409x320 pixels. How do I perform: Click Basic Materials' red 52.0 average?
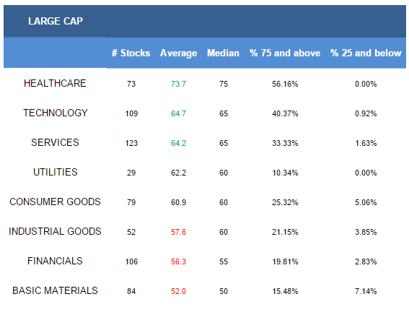click(178, 291)
